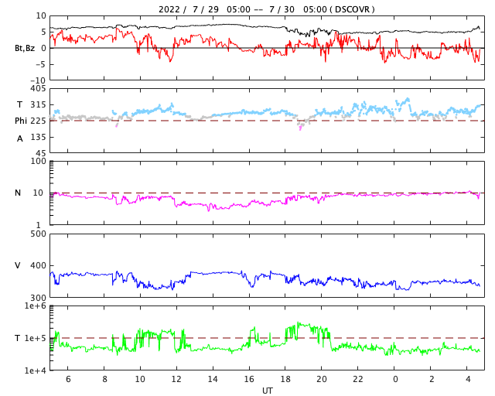Select the 12 tick on the UT axis
The image size is (495, 396).
click(x=176, y=379)
